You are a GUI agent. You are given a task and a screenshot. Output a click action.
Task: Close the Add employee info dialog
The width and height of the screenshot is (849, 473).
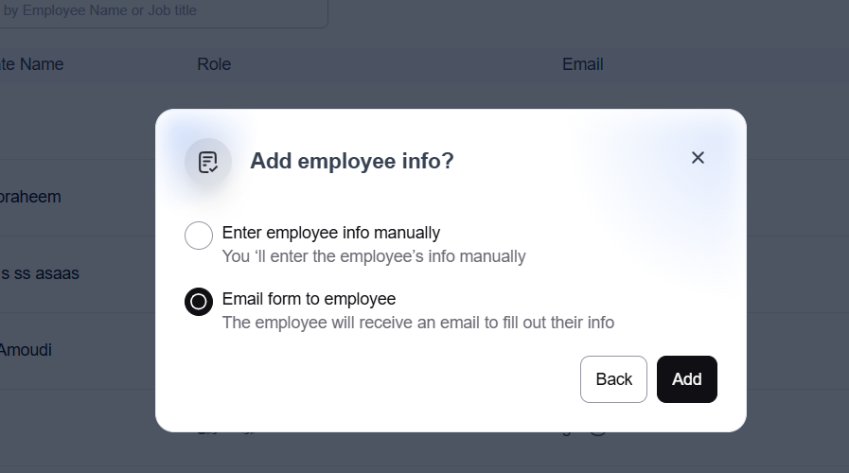698,158
